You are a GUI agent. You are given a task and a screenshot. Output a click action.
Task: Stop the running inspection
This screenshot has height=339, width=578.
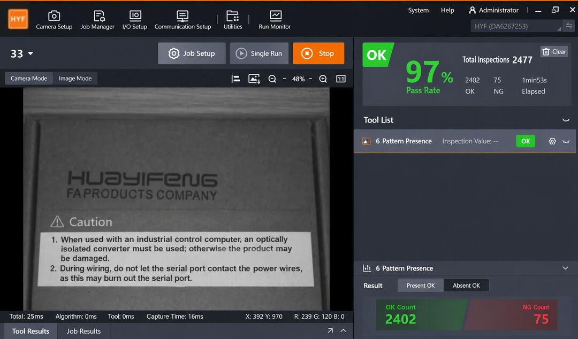(318, 53)
